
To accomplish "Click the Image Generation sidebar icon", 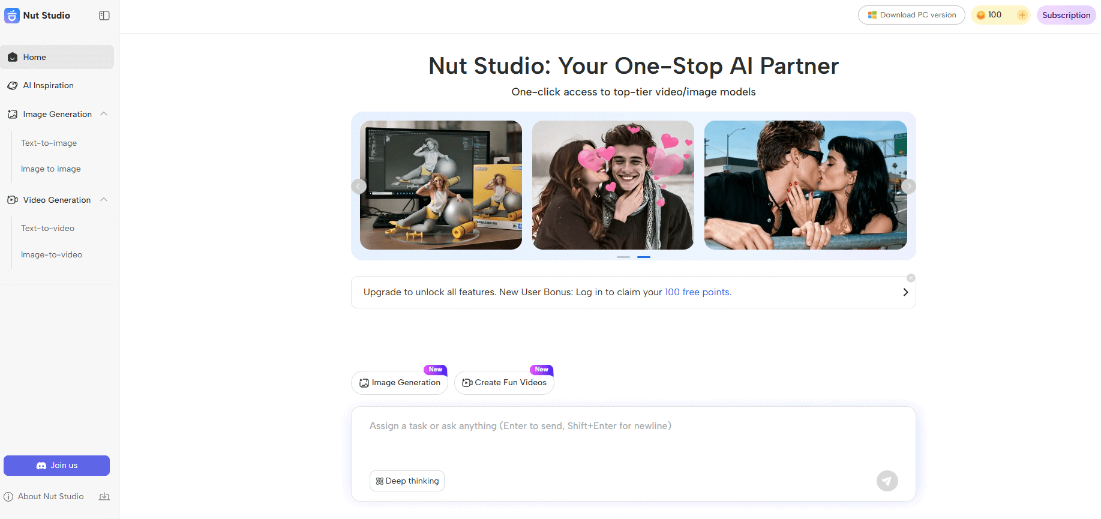I will (x=13, y=114).
